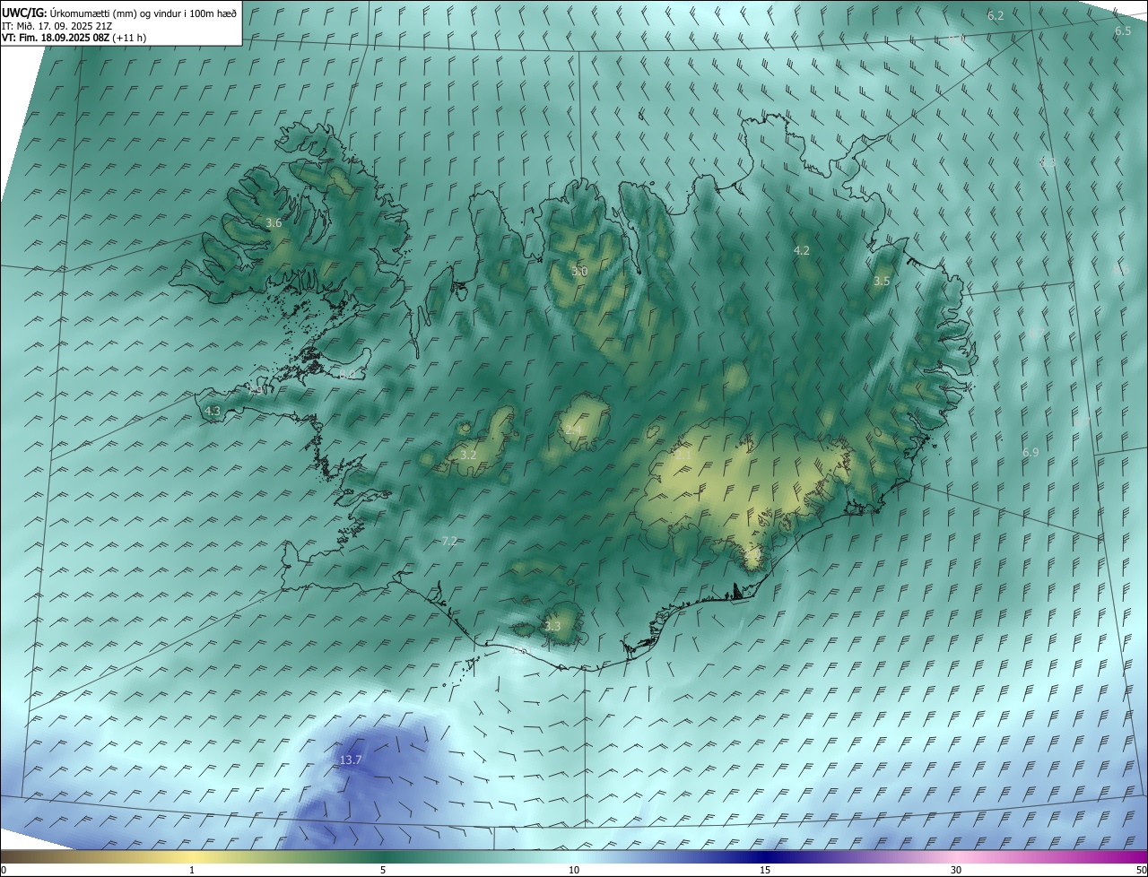Click the 15 tick on the color scale
Screen dimensions: 1148x877
(x=765, y=871)
